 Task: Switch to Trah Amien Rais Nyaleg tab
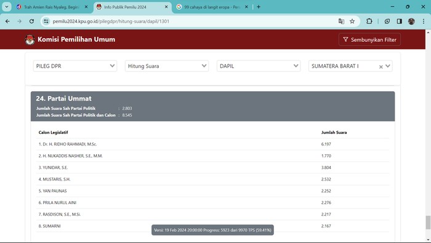coord(51,7)
